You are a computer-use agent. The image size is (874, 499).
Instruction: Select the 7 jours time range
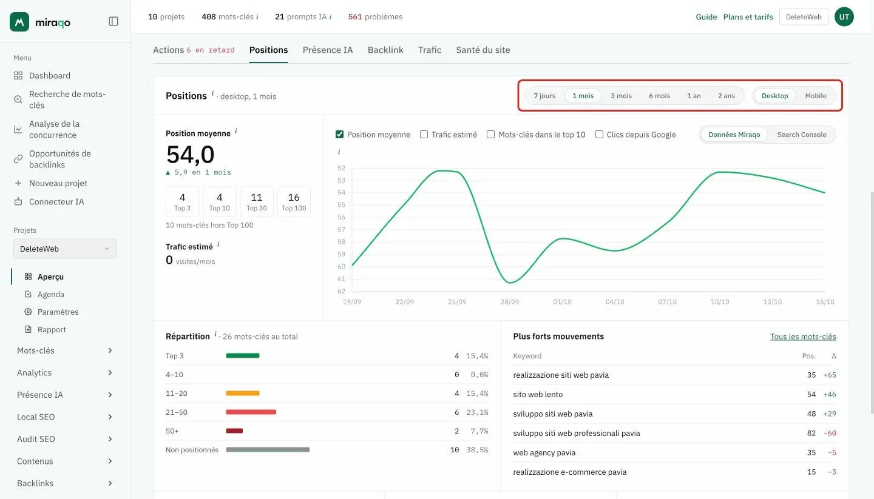click(x=544, y=96)
